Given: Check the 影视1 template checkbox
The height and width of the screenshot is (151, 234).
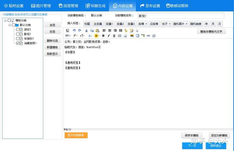Looking at the screenshot, I should 18,34.
